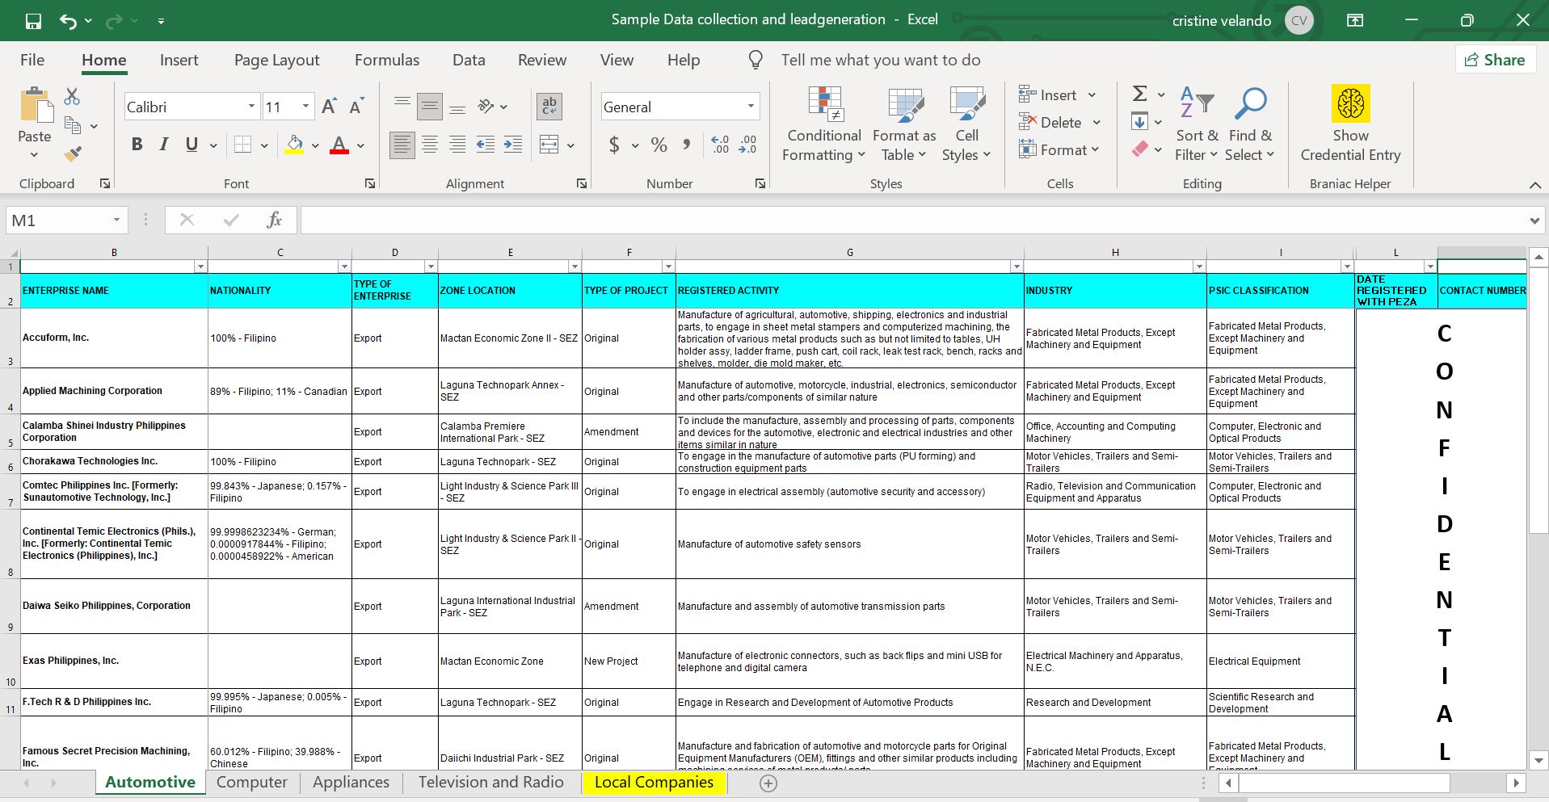Image resolution: width=1549 pixels, height=802 pixels.
Task: Open the General number format dropdown
Action: click(x=751, y=107)
